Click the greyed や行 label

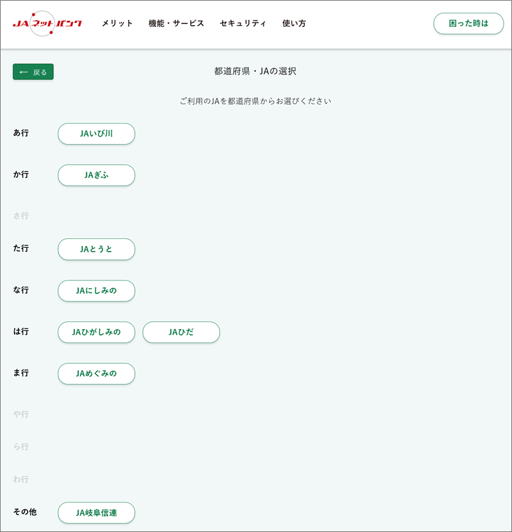click(x=21, y=414)
